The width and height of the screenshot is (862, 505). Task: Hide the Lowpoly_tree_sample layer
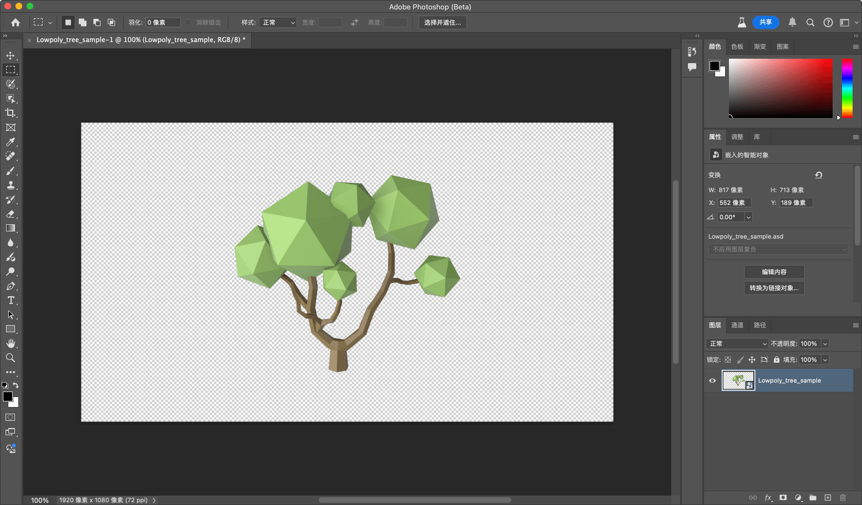pos(712,380)
